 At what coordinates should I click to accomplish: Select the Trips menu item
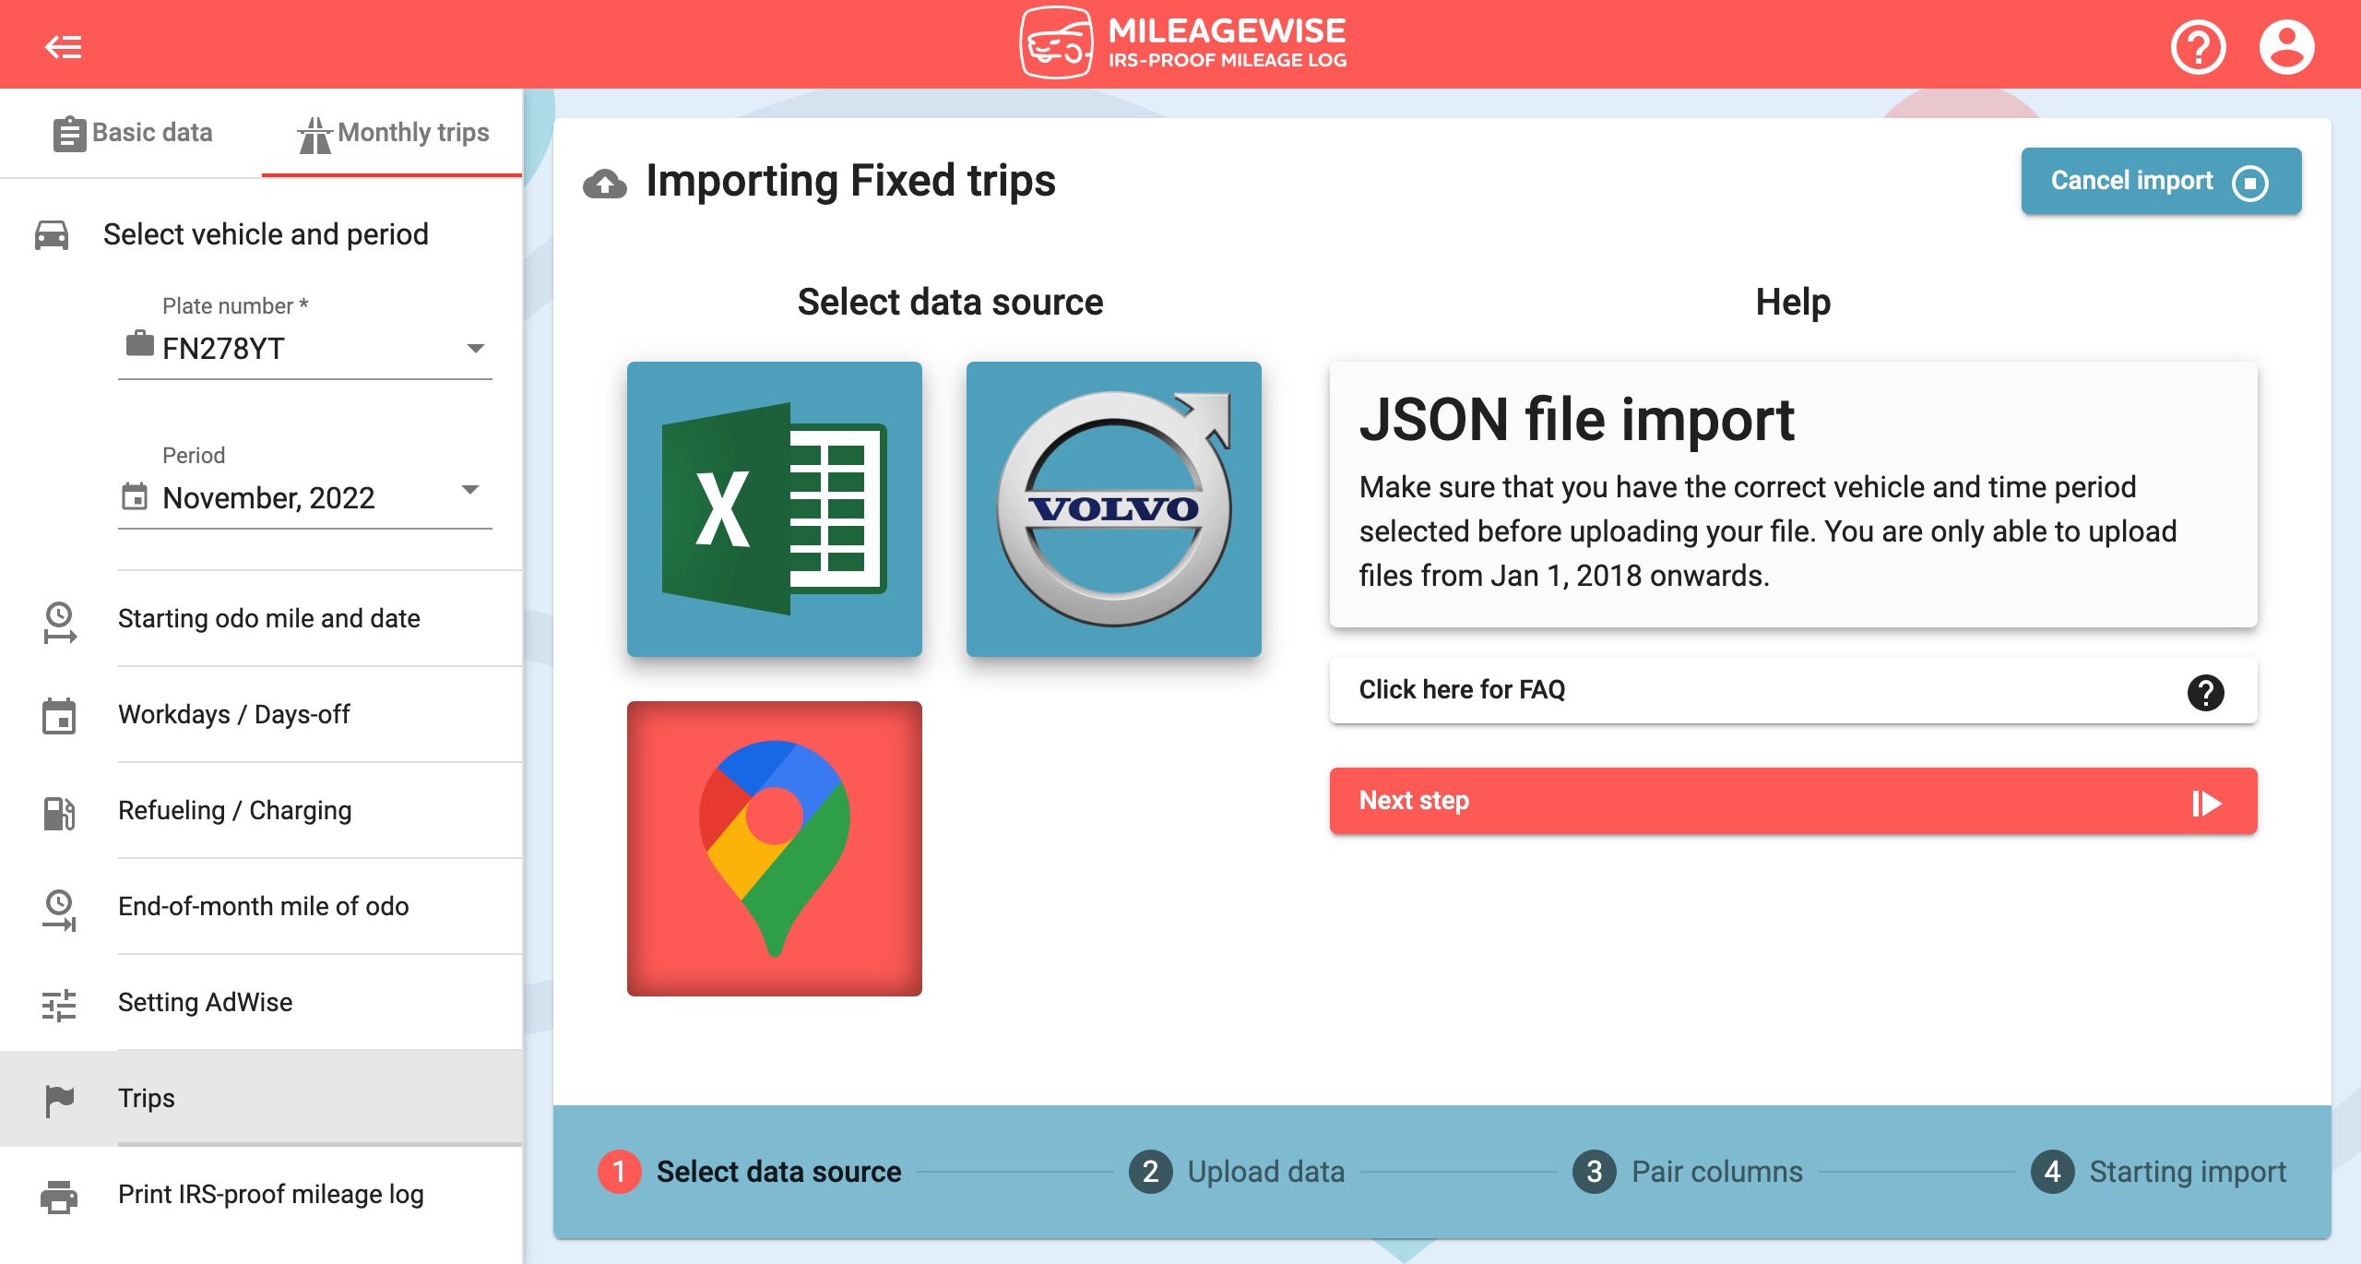tap(145, 1097)
